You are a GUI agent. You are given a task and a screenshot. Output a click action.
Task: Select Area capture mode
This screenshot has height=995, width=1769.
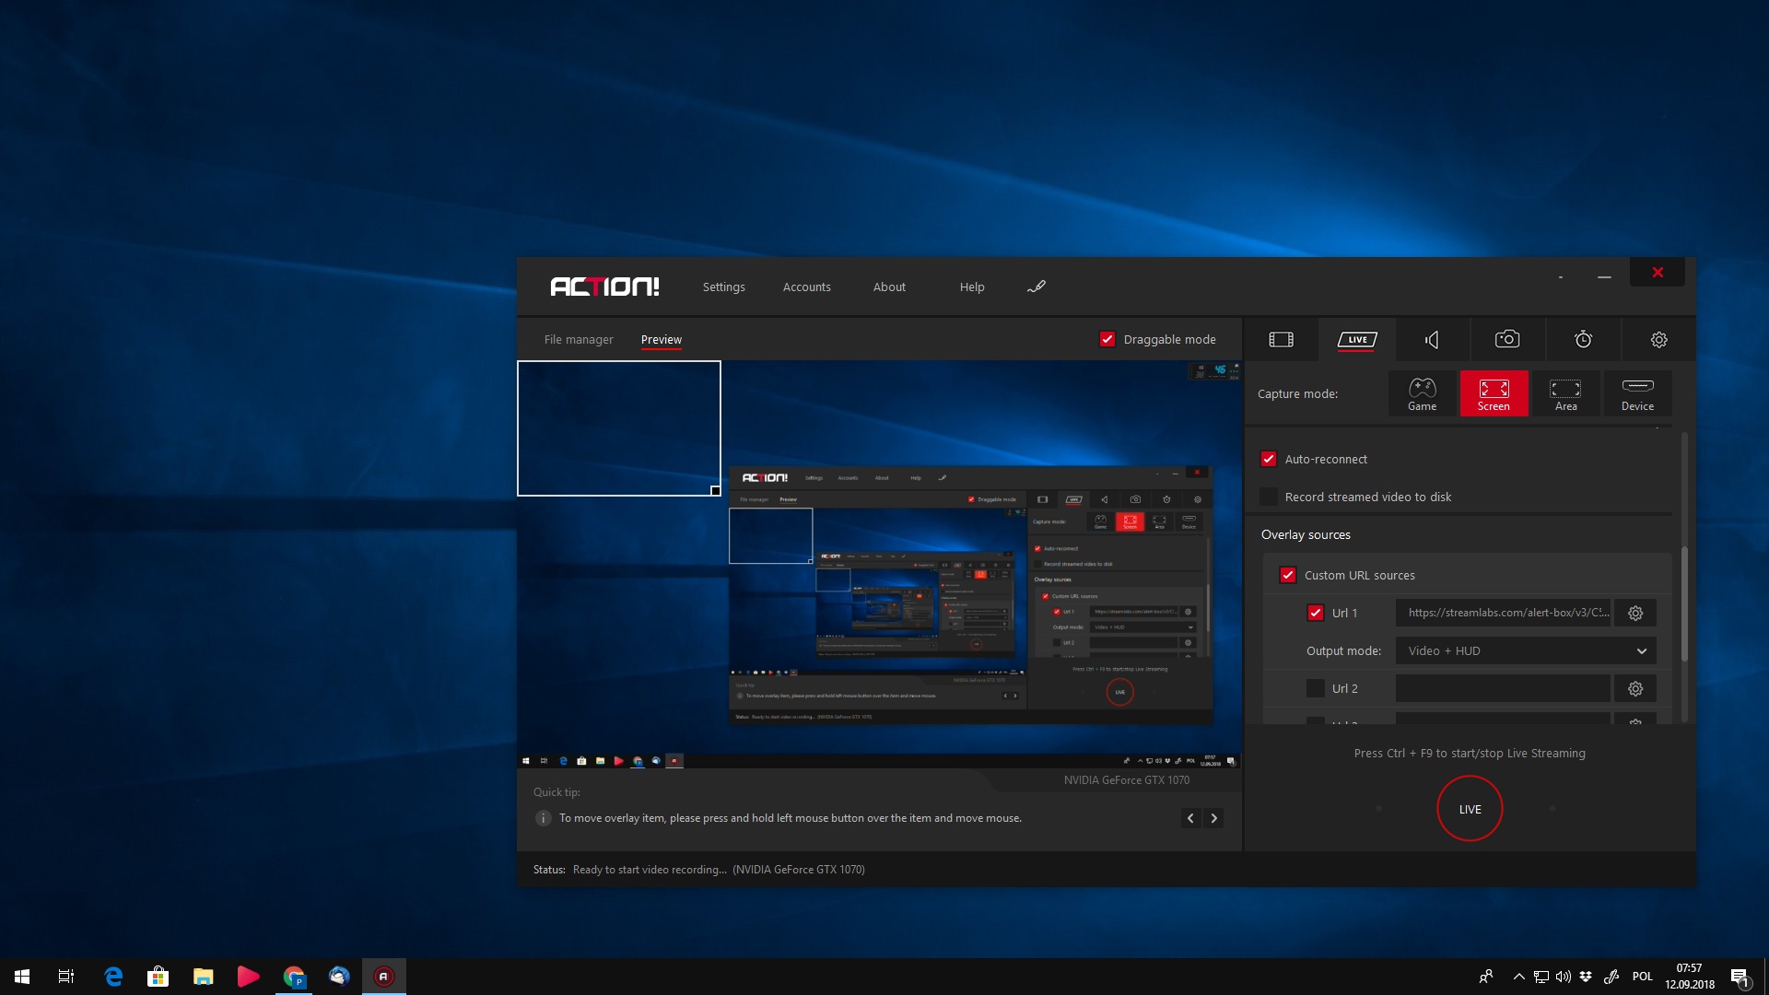point(1565,394)
